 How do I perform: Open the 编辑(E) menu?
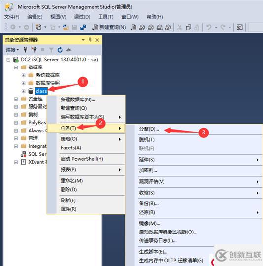pyautogui.click(x=35, y=17)
